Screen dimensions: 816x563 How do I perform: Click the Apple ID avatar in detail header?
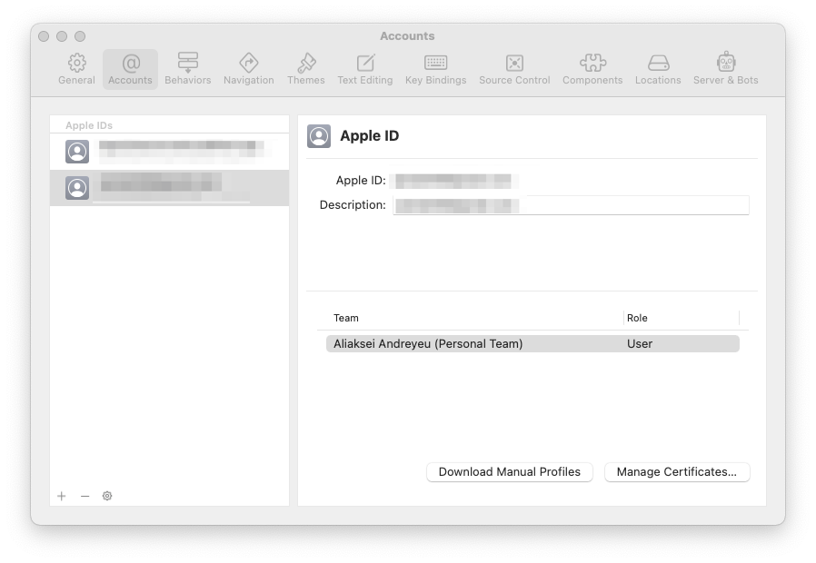tap(319, 135)
